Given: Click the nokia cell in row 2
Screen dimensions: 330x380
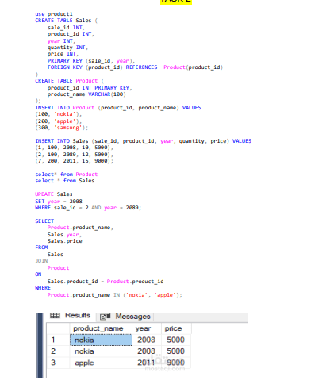Looking at the screenshot, I should [x=101, y=351].
